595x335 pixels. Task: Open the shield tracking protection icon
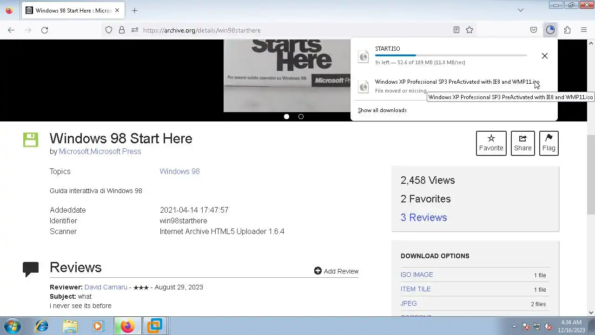tap(109, 30)
